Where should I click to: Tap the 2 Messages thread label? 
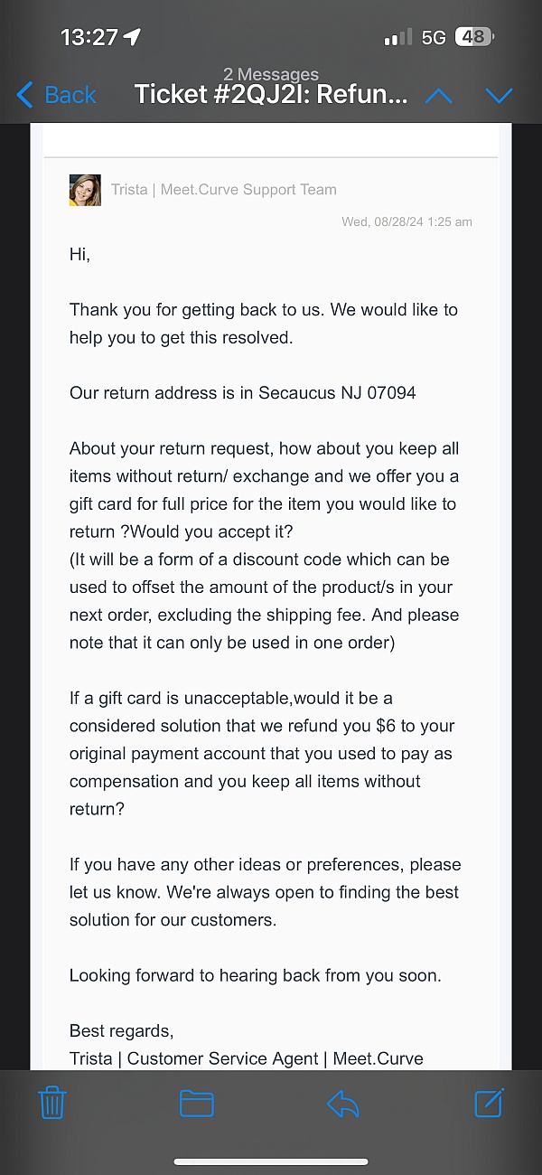[x=271, y=75]
